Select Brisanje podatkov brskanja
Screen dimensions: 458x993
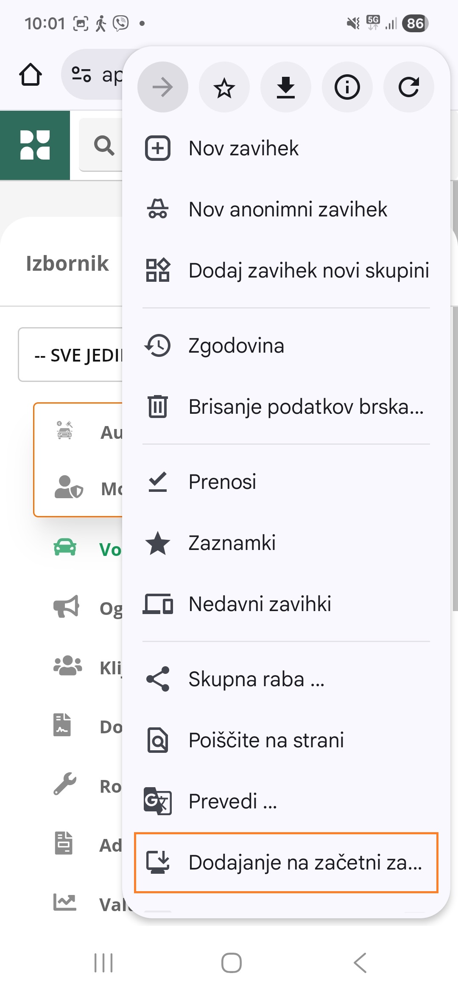click(305, 407)
